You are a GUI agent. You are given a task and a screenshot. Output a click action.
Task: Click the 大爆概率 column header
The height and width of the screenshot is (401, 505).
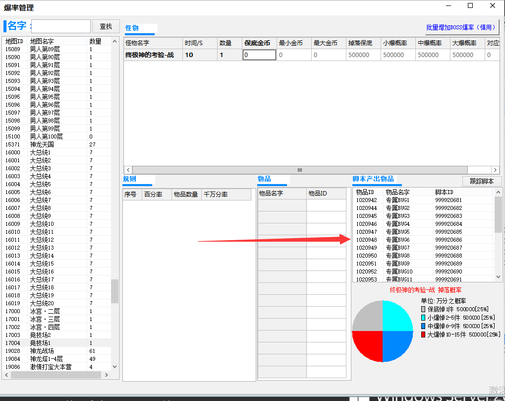click(467, 43)
